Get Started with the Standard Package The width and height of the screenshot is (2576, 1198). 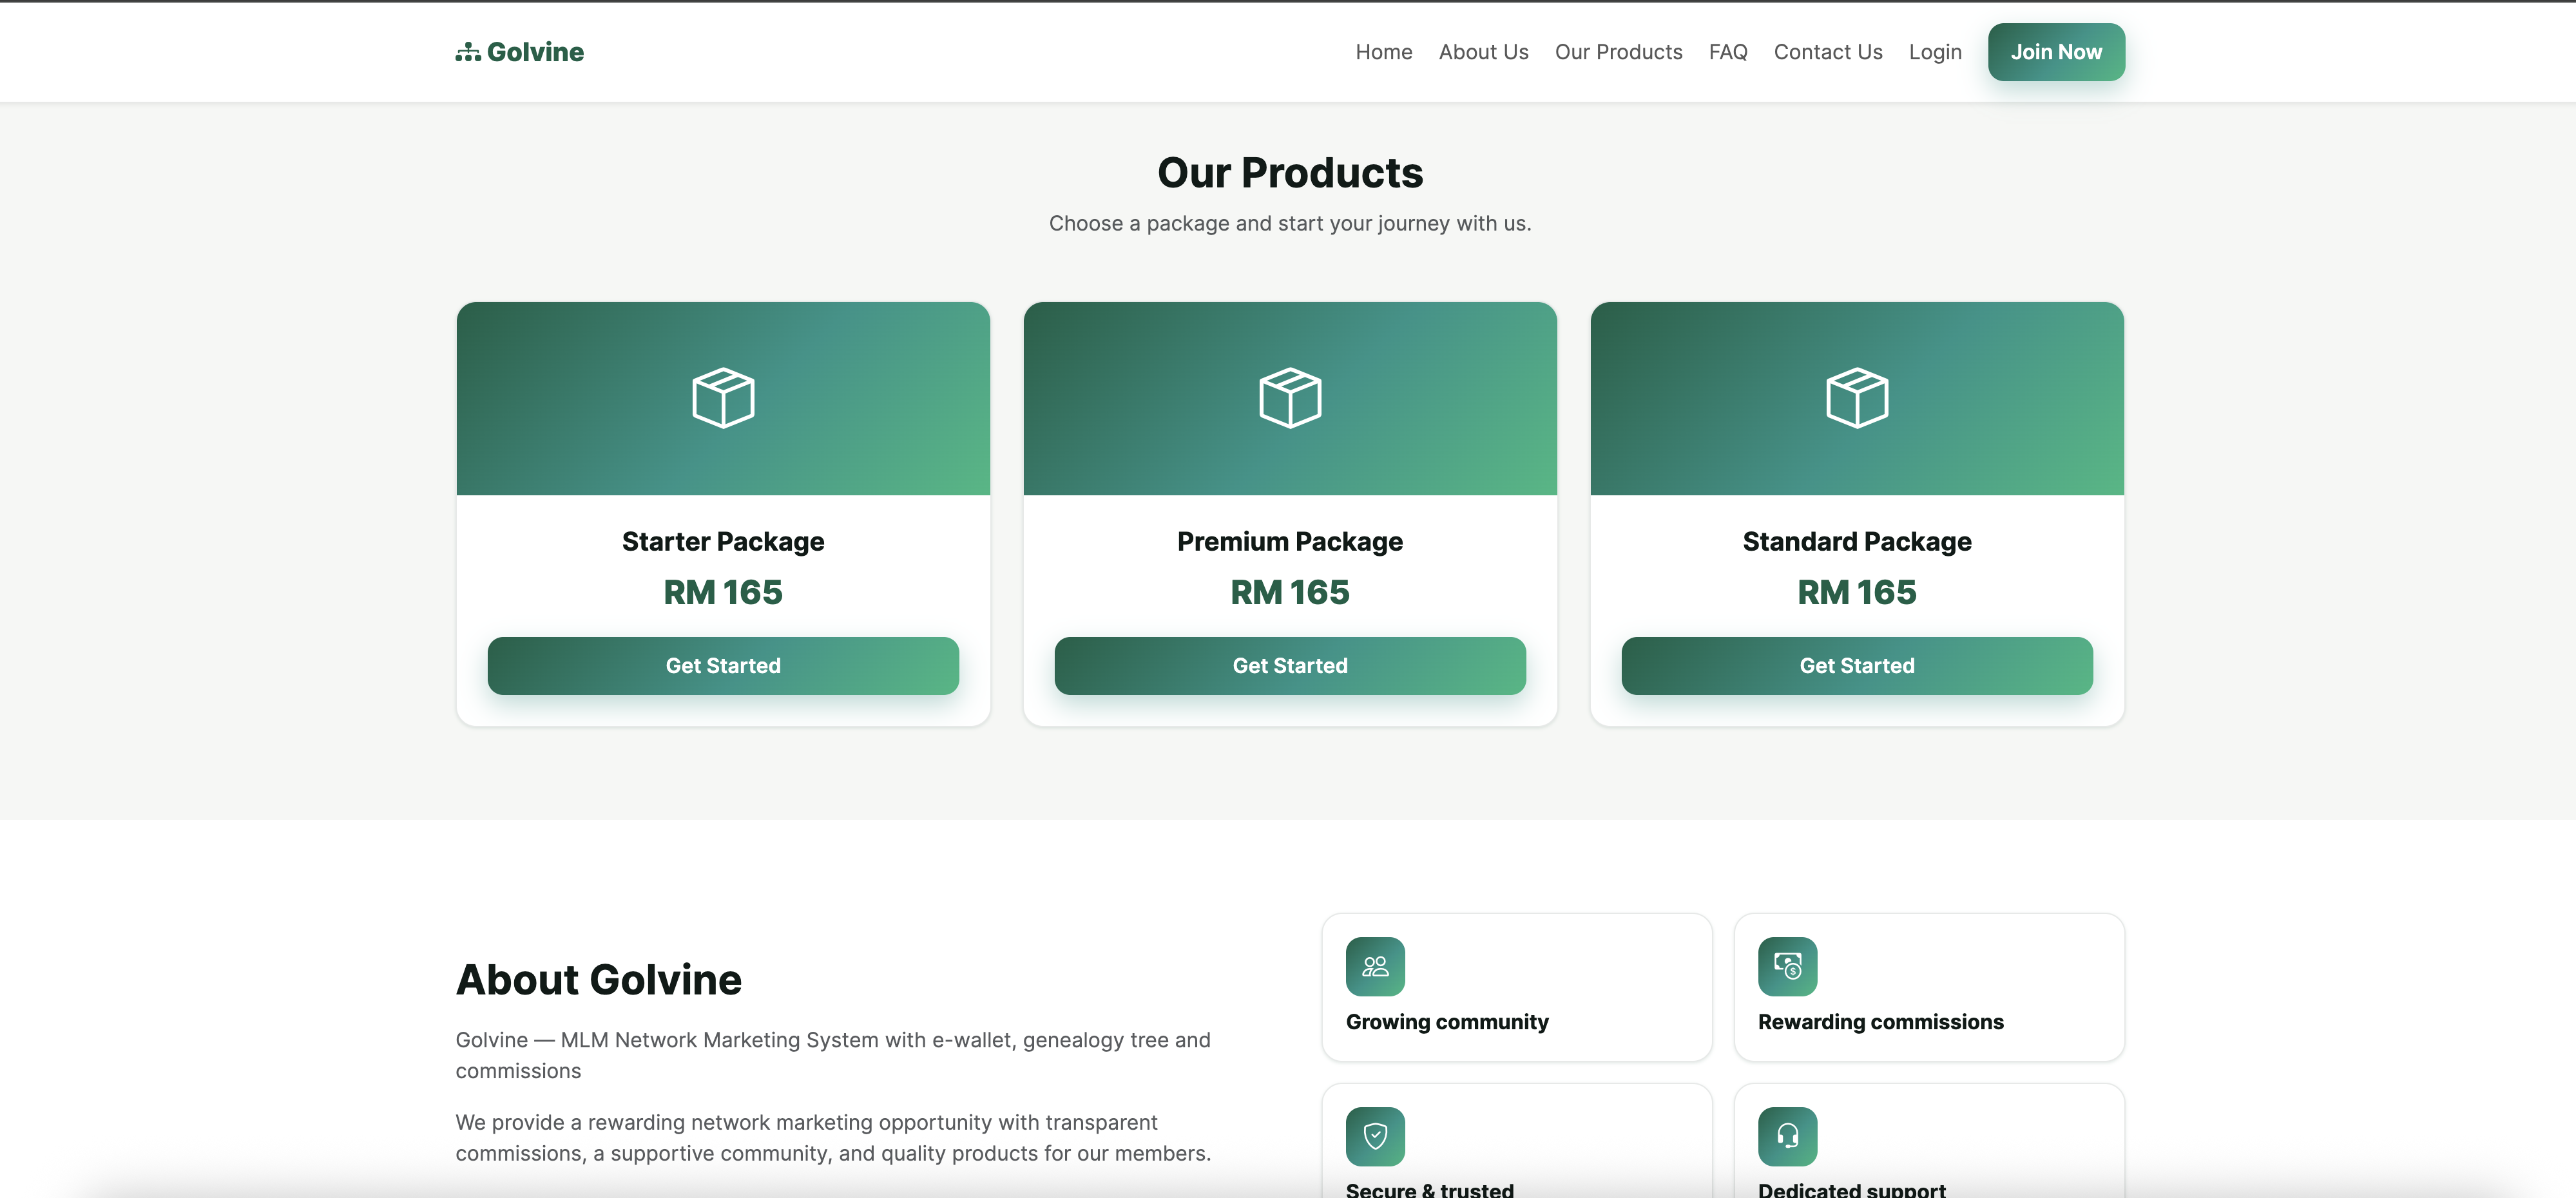click(1857, 666)
